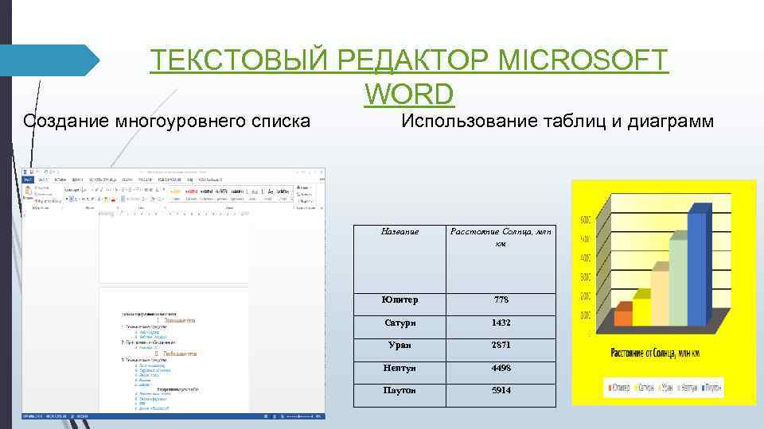764x429 pixels.
Task: Click the red font color icon
Action: (112, 199)
